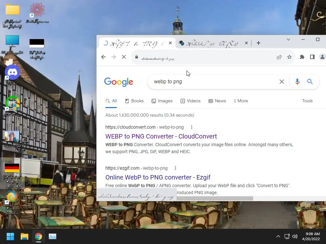
Task: Open File Explorer from the taskbar
Action: pyautogui.click(x=24, y=236)
